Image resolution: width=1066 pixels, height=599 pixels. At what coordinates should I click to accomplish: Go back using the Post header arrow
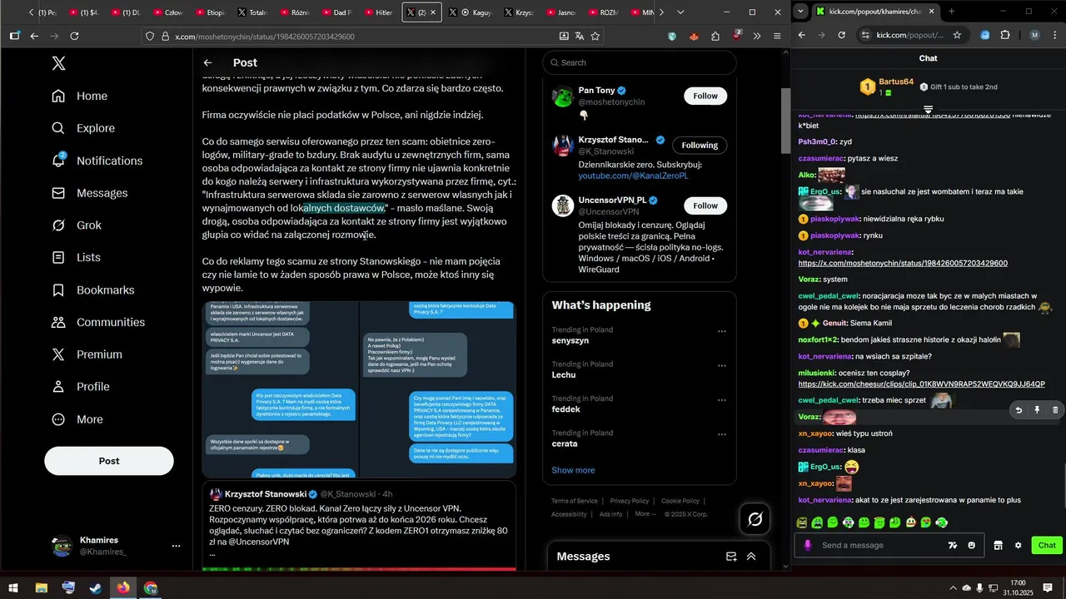(x=208, y=62)
